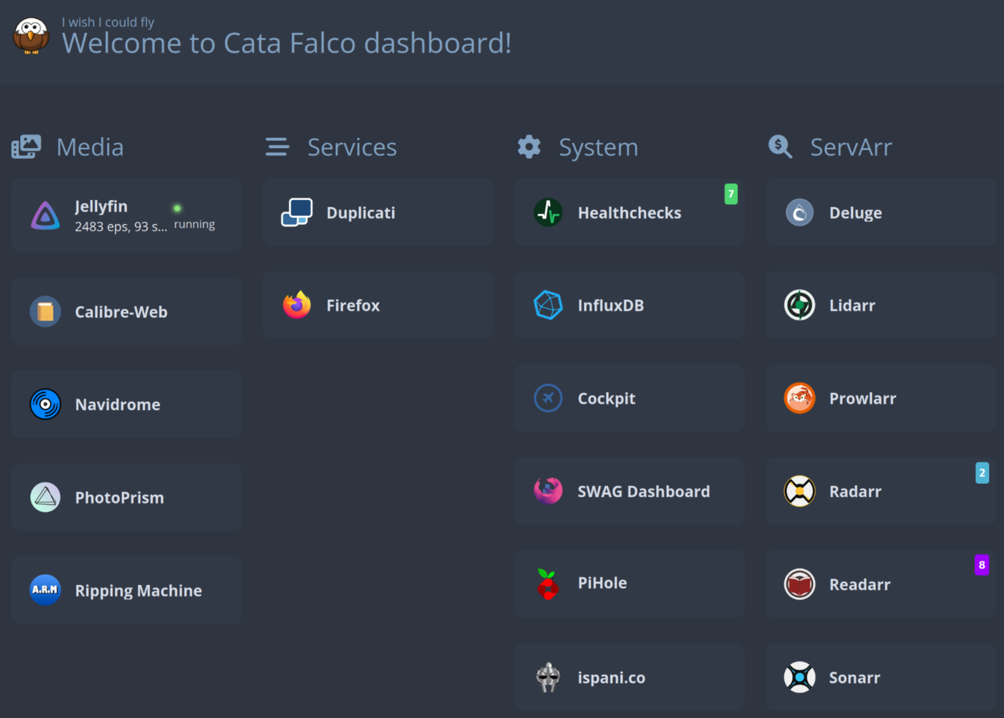Click the '2483 eps, 93 s...' subtitle
Screen dimensions: 1004x718
pos(121,227)
